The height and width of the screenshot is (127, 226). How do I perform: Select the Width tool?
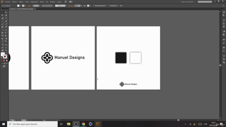(2, 33)
